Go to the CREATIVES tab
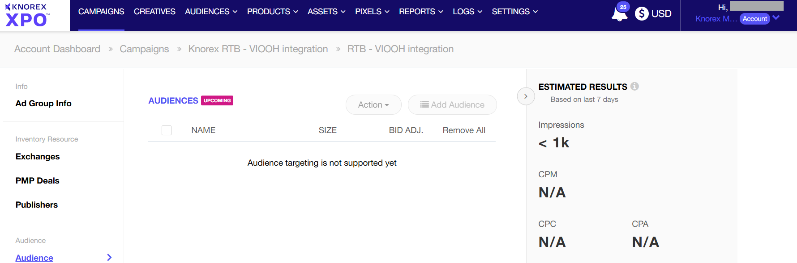Image resolution: width=797 pixels, height=263 pixels. click(154, 12)
